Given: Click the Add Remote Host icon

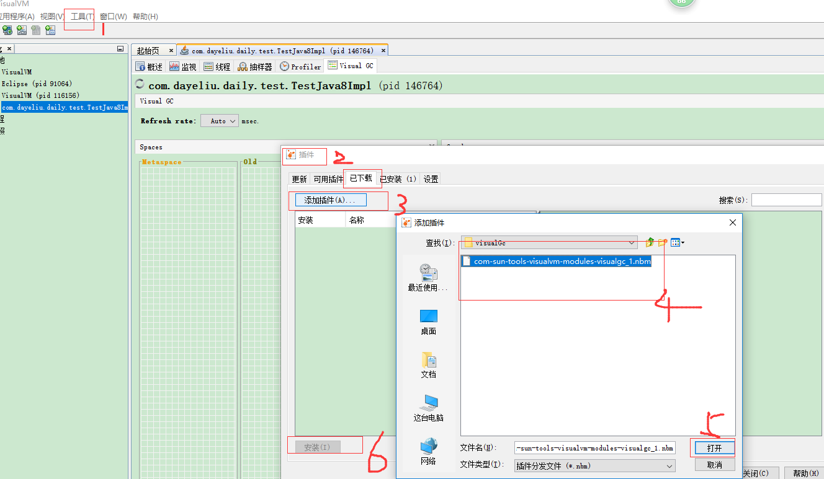Looking at the screenshot, I should point(7,30).
